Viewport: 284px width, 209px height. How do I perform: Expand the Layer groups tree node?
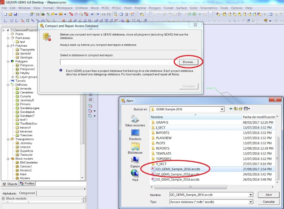coord(13,77)
